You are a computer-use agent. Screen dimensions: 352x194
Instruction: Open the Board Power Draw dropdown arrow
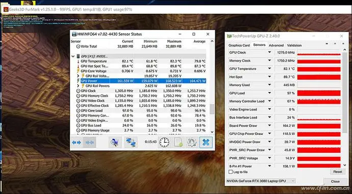pos(269,125)
